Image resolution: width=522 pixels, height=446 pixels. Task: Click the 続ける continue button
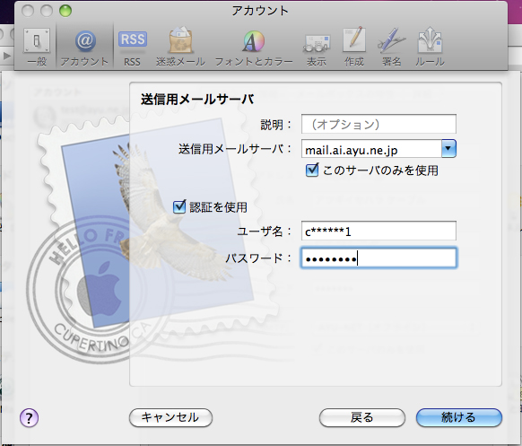point(458,417)
